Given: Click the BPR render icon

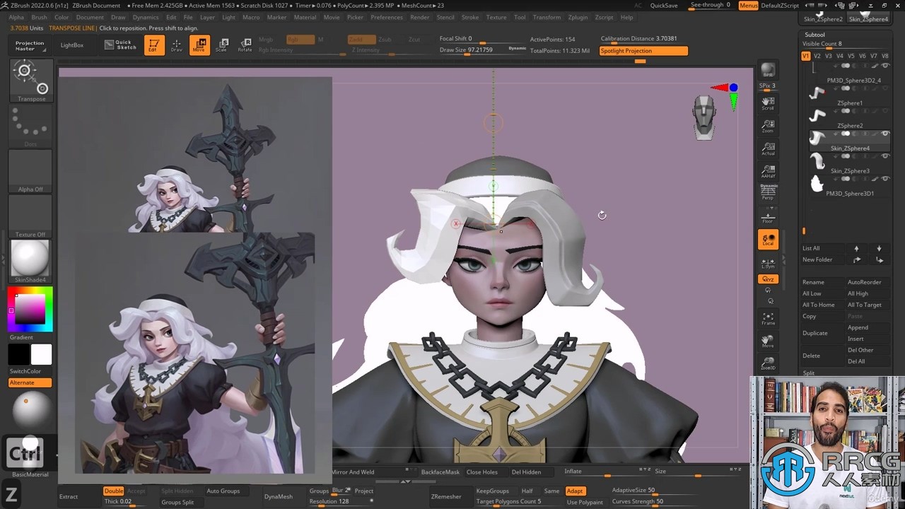Looking at the screenshot, I should [768, 69].
